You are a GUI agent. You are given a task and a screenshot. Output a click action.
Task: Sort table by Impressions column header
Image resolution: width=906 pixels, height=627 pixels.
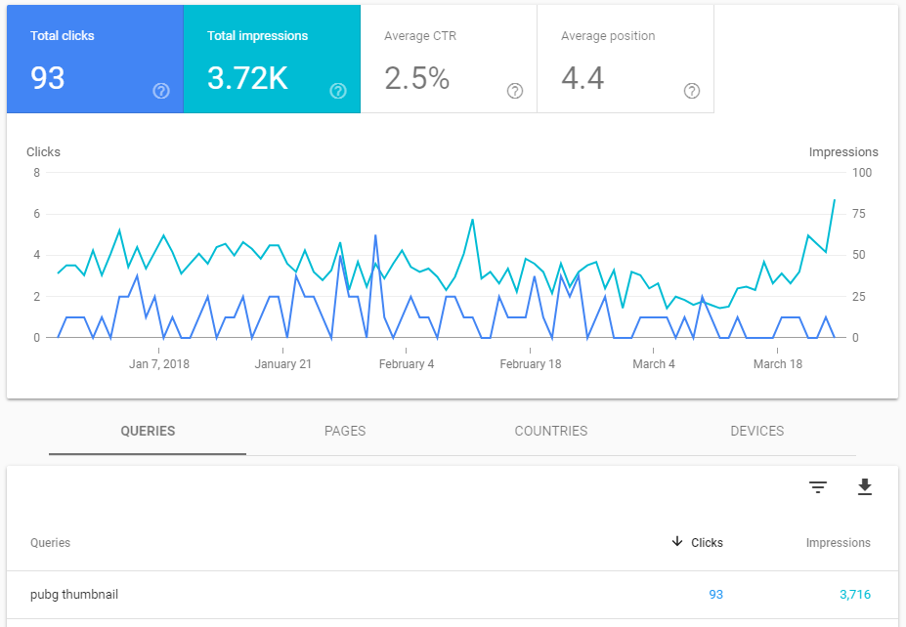click(x=838, y=543)
